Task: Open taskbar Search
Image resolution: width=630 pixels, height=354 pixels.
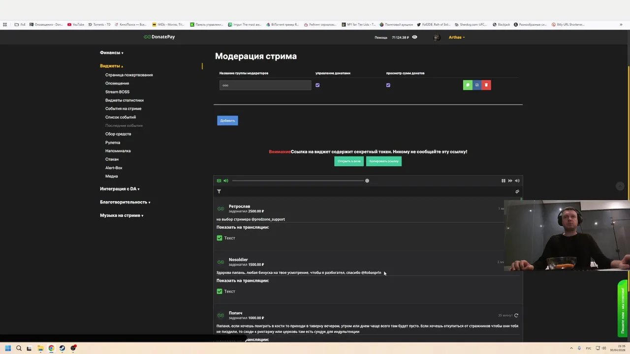Action: (19, 348)
